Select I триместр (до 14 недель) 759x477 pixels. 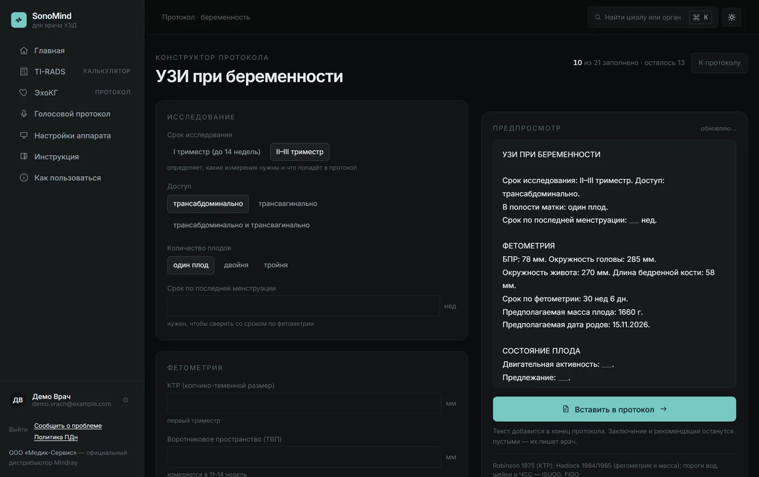click(x=217, y=152)
